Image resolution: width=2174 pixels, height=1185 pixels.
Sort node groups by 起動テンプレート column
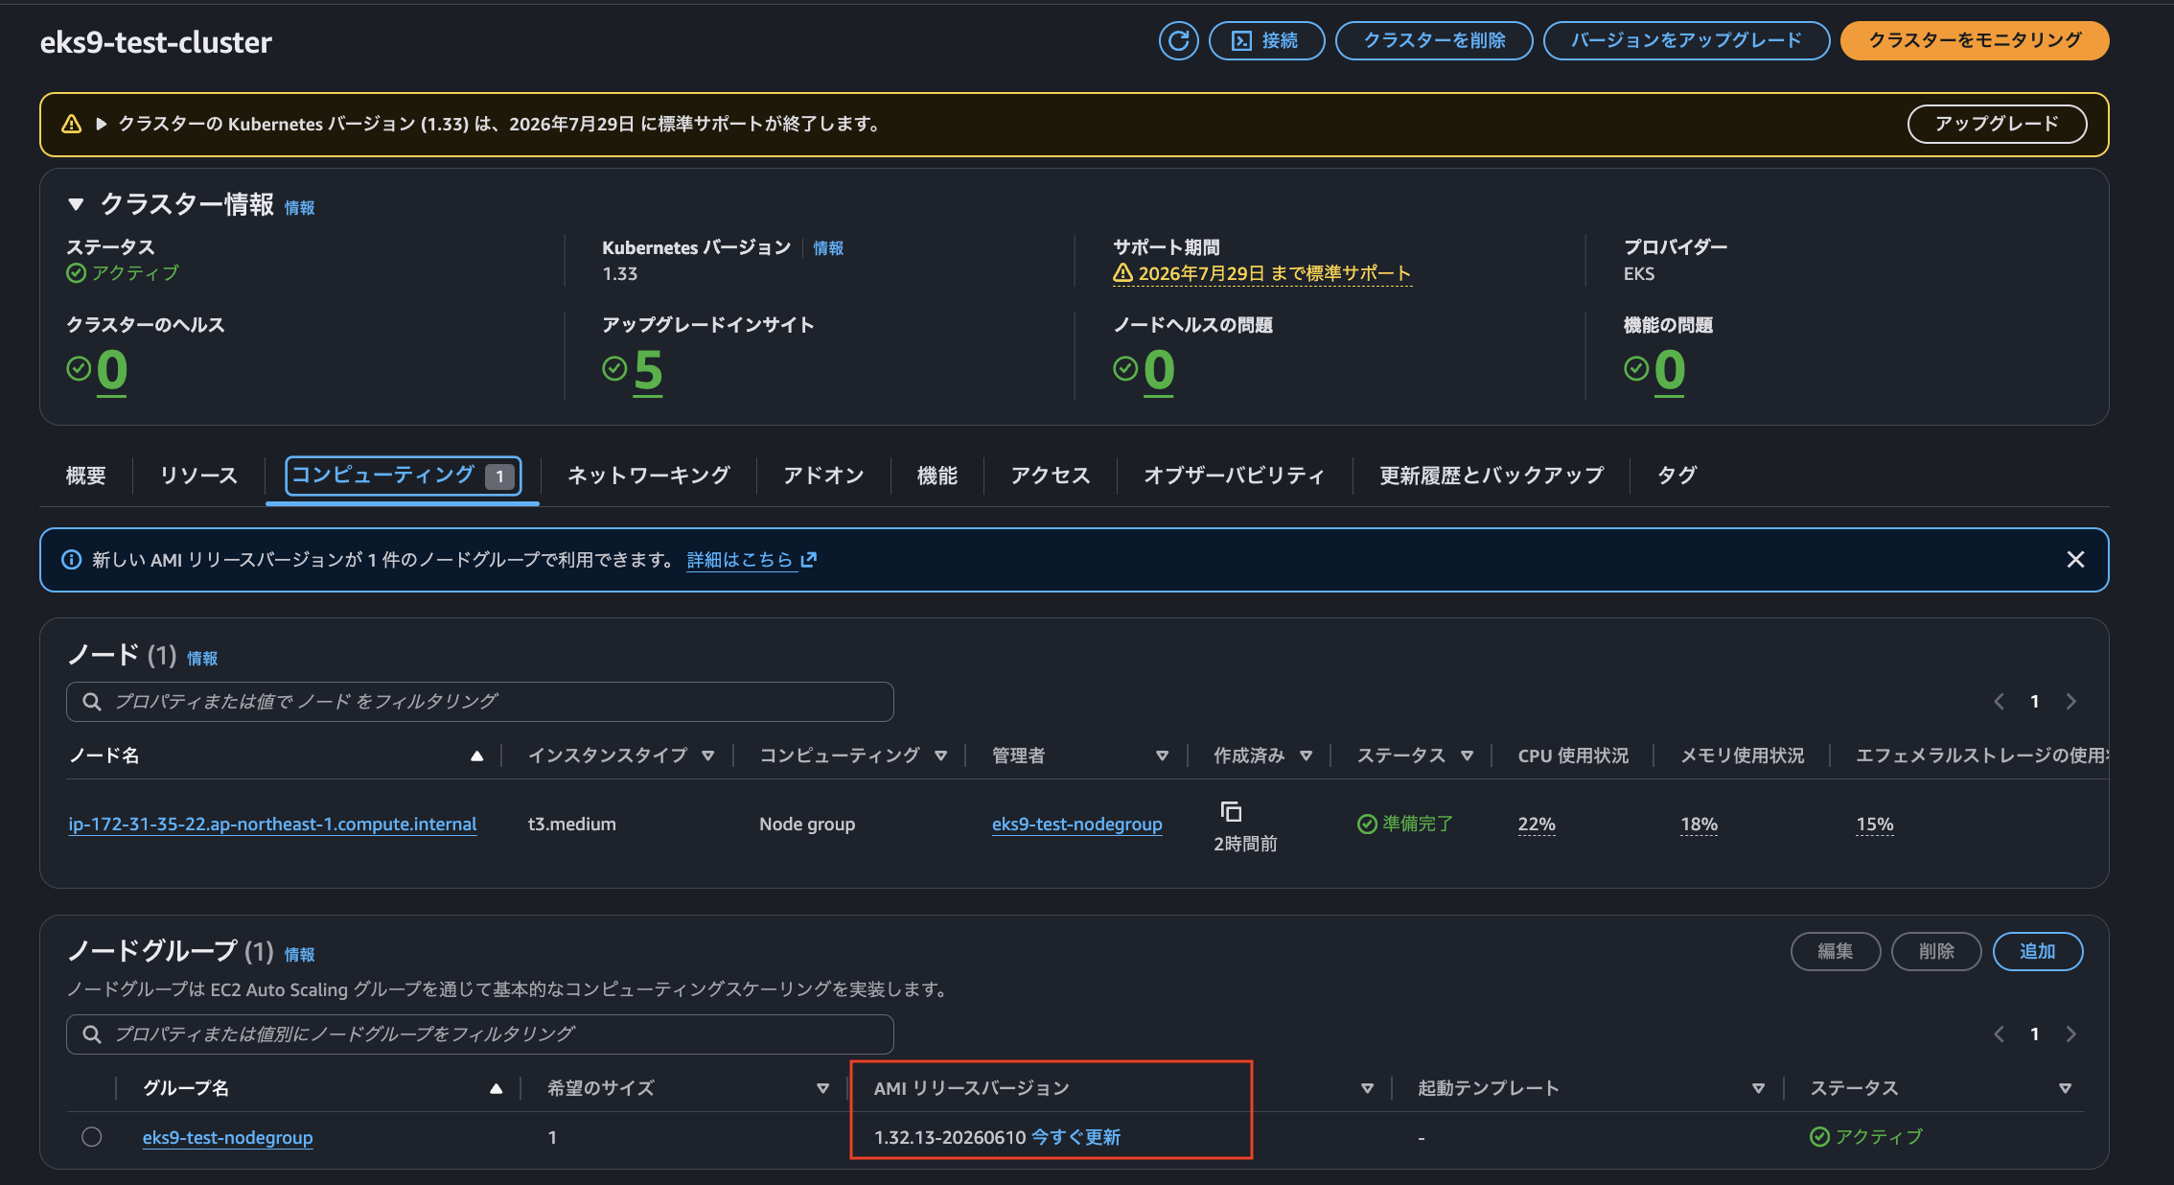coord(1758,1089)
